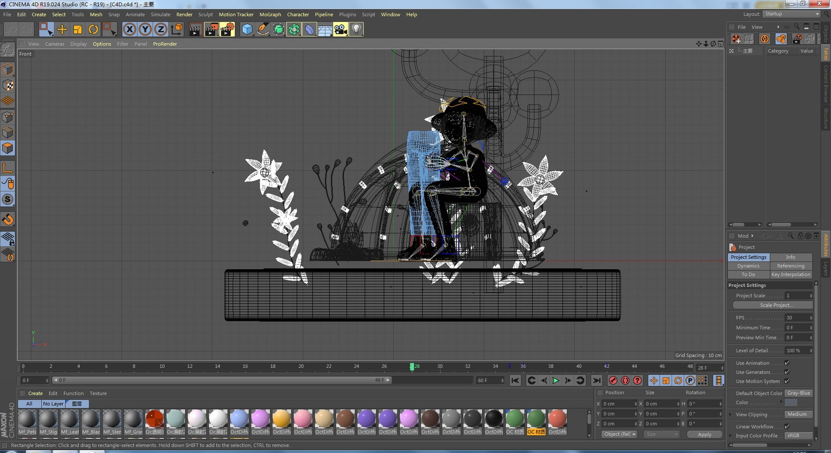This screenshot has height=453, width=831.
Task: Click the FPS input field
Action: tap(799, 318)
